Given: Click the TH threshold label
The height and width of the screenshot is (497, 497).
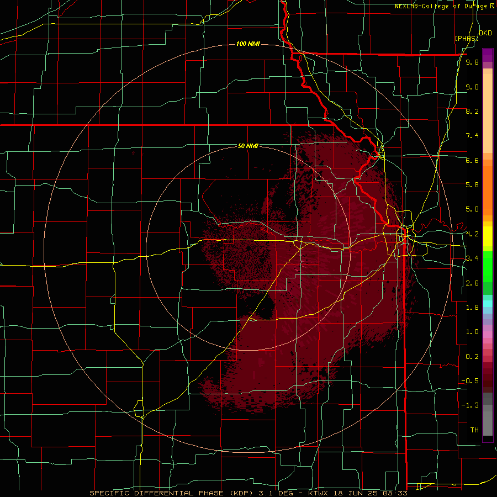Looking at the screenshot, I should point(474,430).
